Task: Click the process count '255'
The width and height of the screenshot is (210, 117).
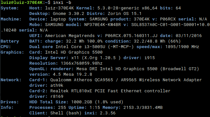Action: pos(62,108)
